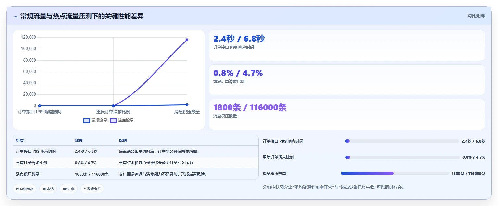Click the 消息积压数量 progress row label
498x206 pixels.
pos(274,174)
